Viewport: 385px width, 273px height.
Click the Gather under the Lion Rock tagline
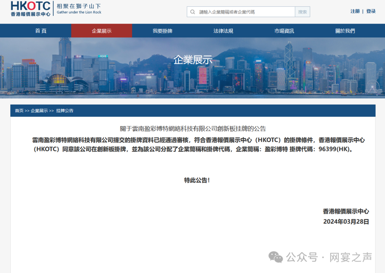[79, 12]
